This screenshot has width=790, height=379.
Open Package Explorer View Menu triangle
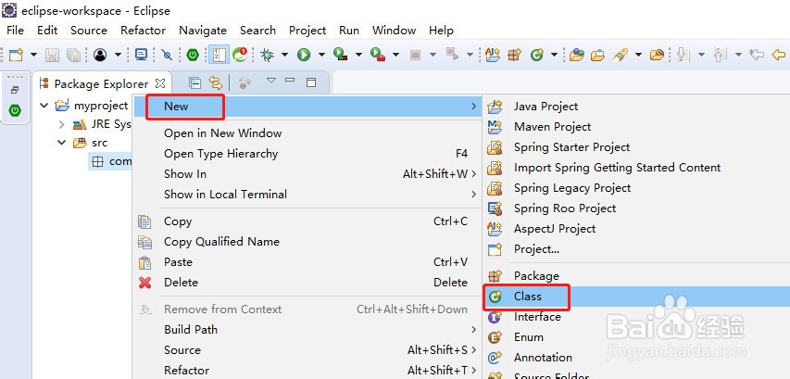pyautogui.click(x=271, y=81)
